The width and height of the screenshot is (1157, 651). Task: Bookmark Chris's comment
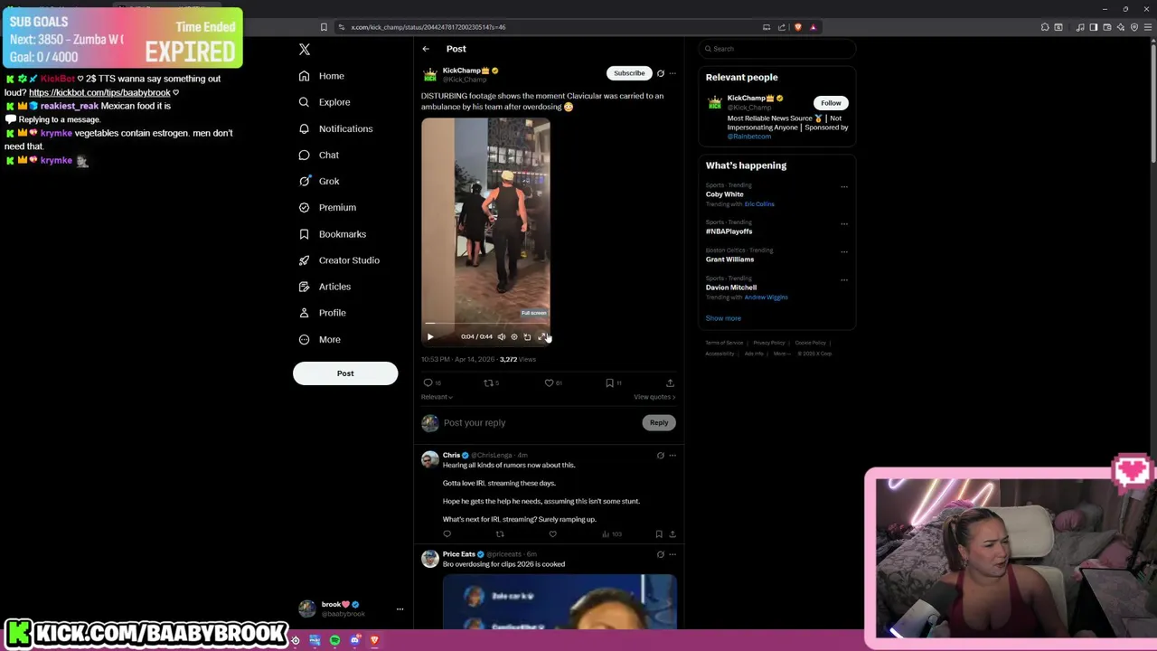pyautogui.click(x=659, y=534)
